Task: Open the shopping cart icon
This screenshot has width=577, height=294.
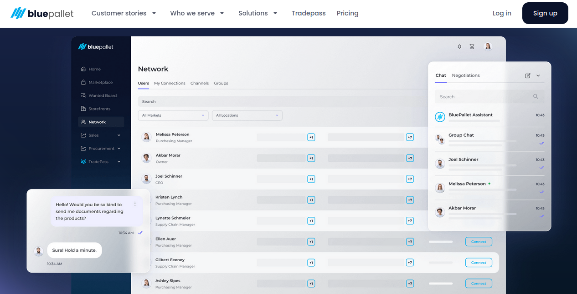Action: point(472,46)
